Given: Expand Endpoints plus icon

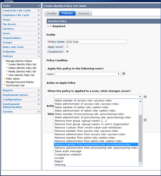Looking at the screenshot, I should coord(39,52).
